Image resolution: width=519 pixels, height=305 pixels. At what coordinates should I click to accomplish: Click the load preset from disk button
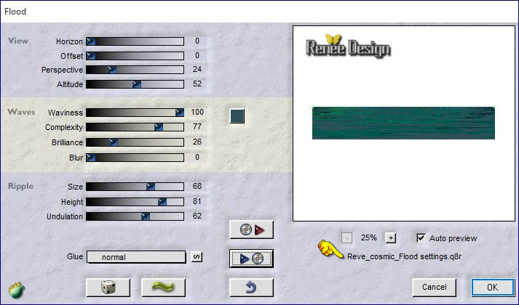coord(251,229)
